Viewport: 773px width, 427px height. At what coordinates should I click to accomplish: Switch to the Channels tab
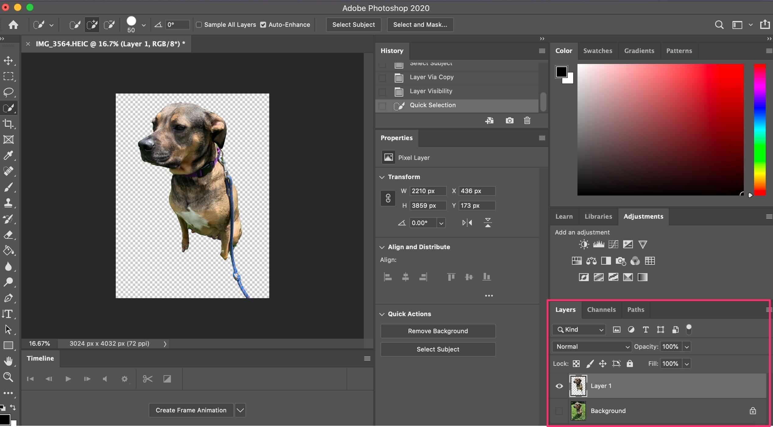coord(601,309)
